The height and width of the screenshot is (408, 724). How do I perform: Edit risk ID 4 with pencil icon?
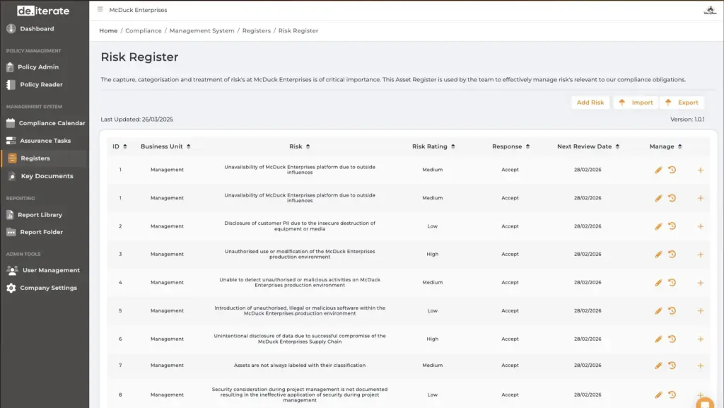click(x=658, y=282)
